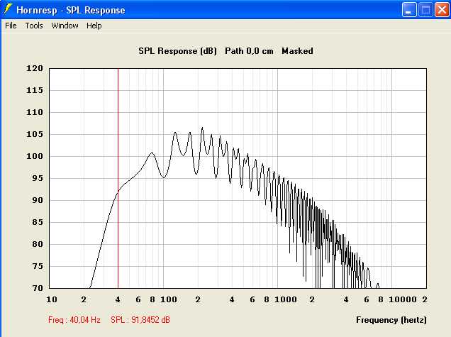Close the Hornresp SPL Response window
Image resolution: width=451 pixels, height=337 pixels.
442,10
